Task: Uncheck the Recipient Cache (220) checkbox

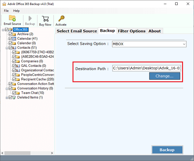Action: (x=14, y=79)
